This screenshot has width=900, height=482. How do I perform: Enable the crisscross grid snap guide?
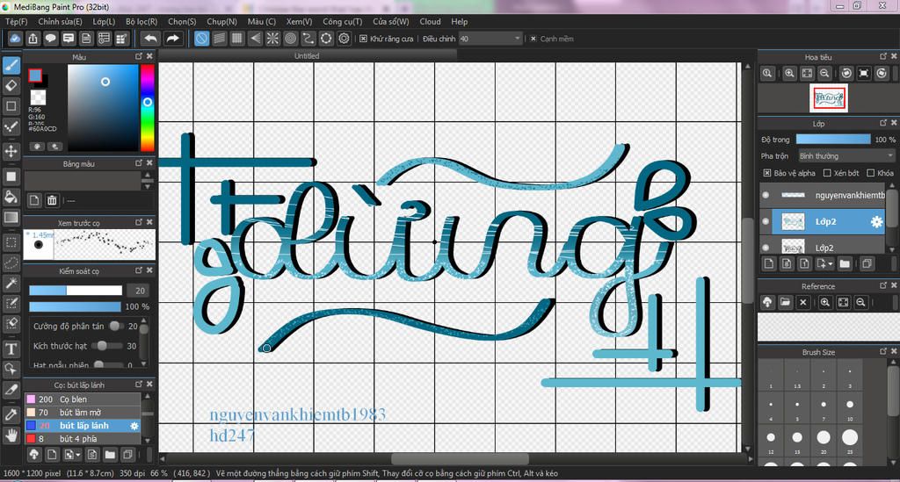click(x=237, y=39)
